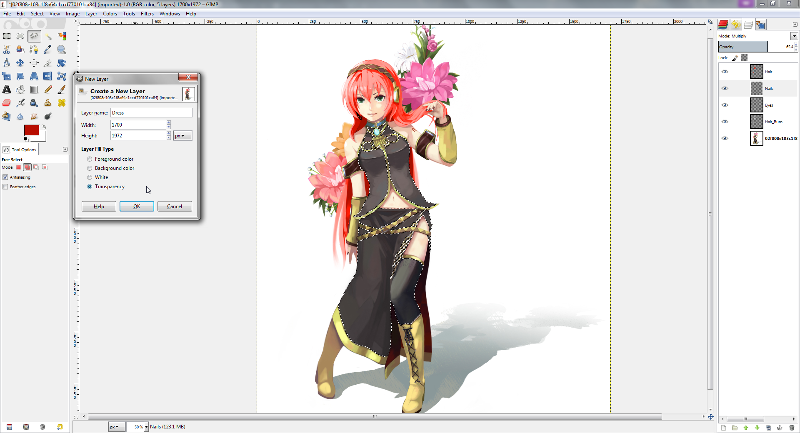Image resolution: width=800 pixels, height=433 pixels.
Task: Hide the Hair_Burn layer eye icon
Action: (725, 122)
